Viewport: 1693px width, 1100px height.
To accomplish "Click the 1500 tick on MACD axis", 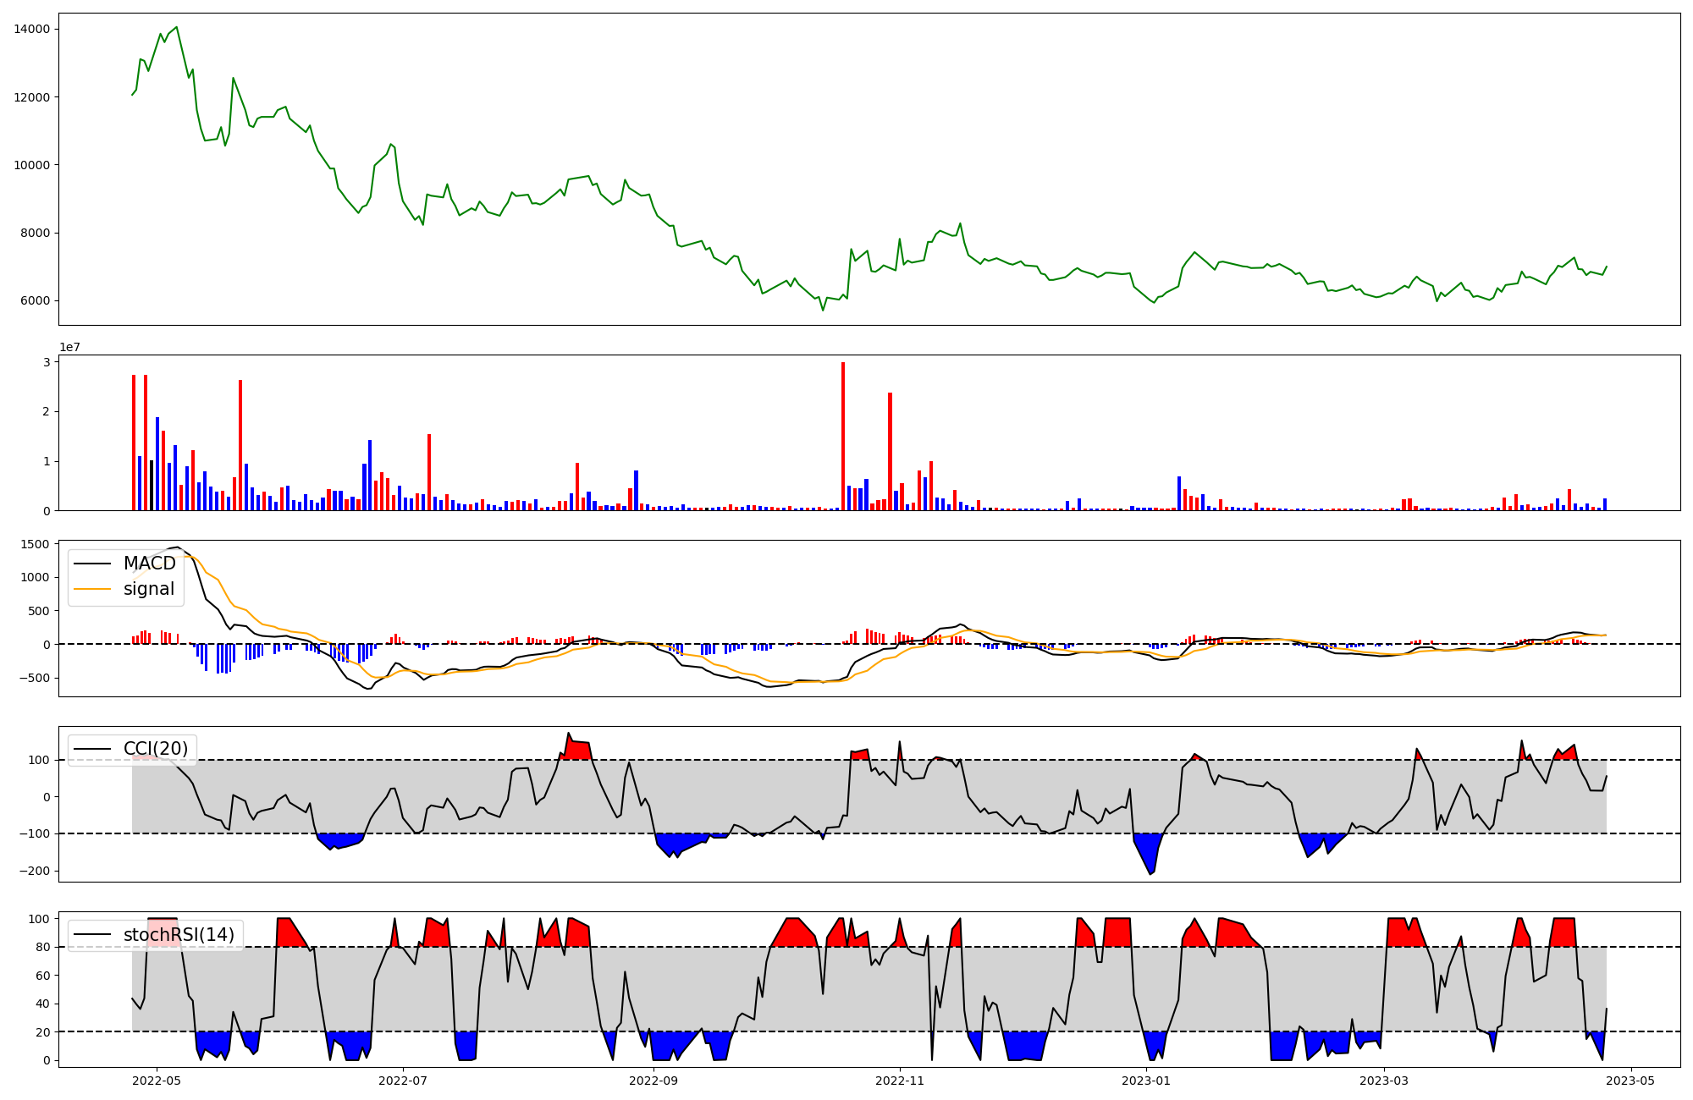I will [36, 544].
